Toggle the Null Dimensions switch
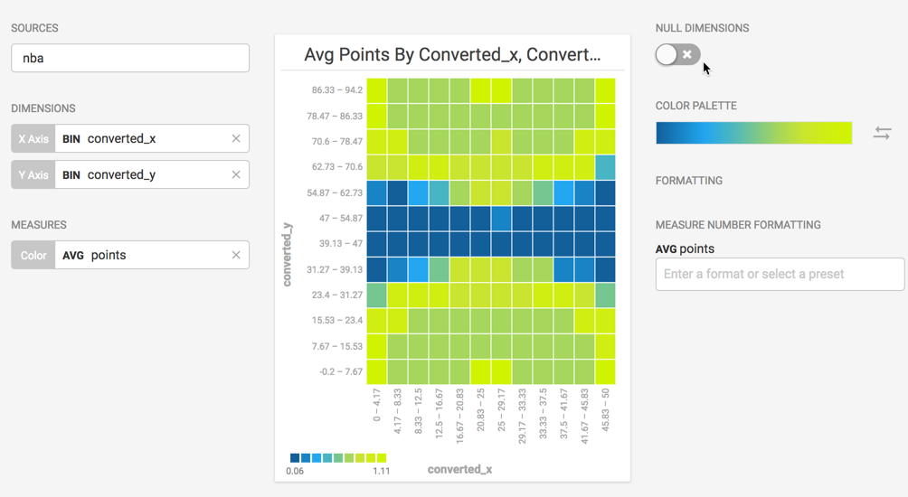Screen dimensions: 908x497 pyautogui.click(x=678, y=54)
